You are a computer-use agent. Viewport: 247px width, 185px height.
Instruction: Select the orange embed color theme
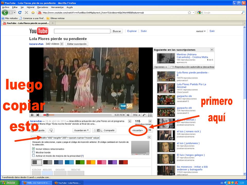pyautogui.click(x=91, y=162)
